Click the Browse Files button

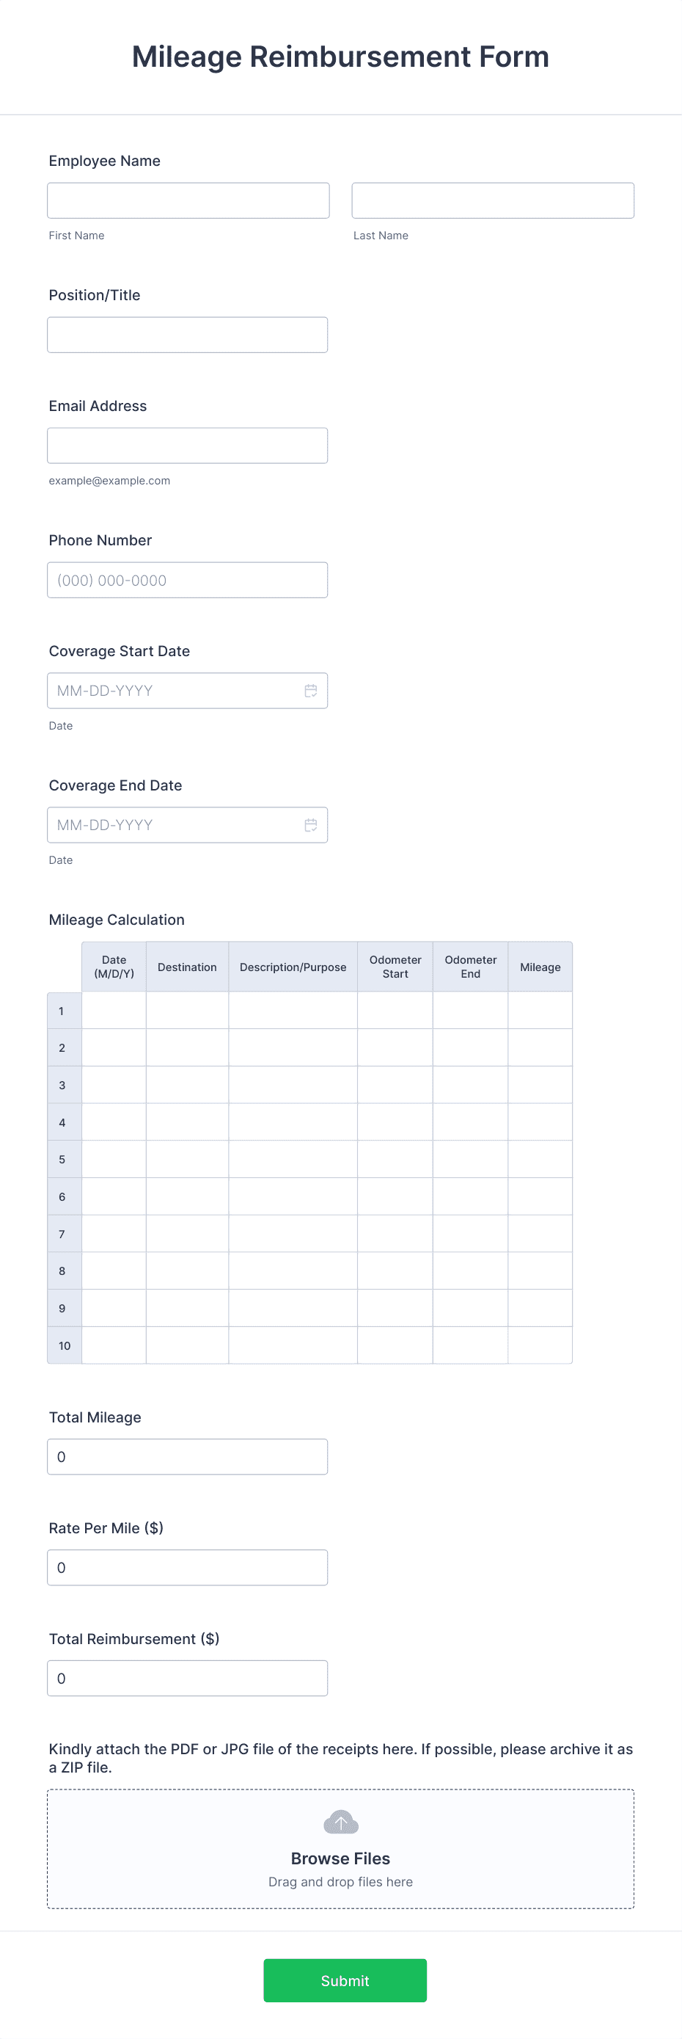click(x=340, y=1858)
